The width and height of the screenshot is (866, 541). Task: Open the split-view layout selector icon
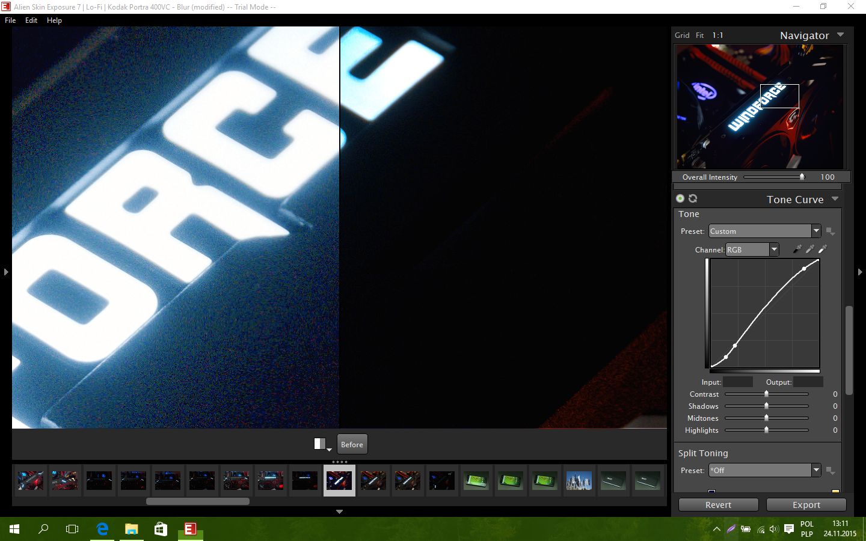[322, 444]
